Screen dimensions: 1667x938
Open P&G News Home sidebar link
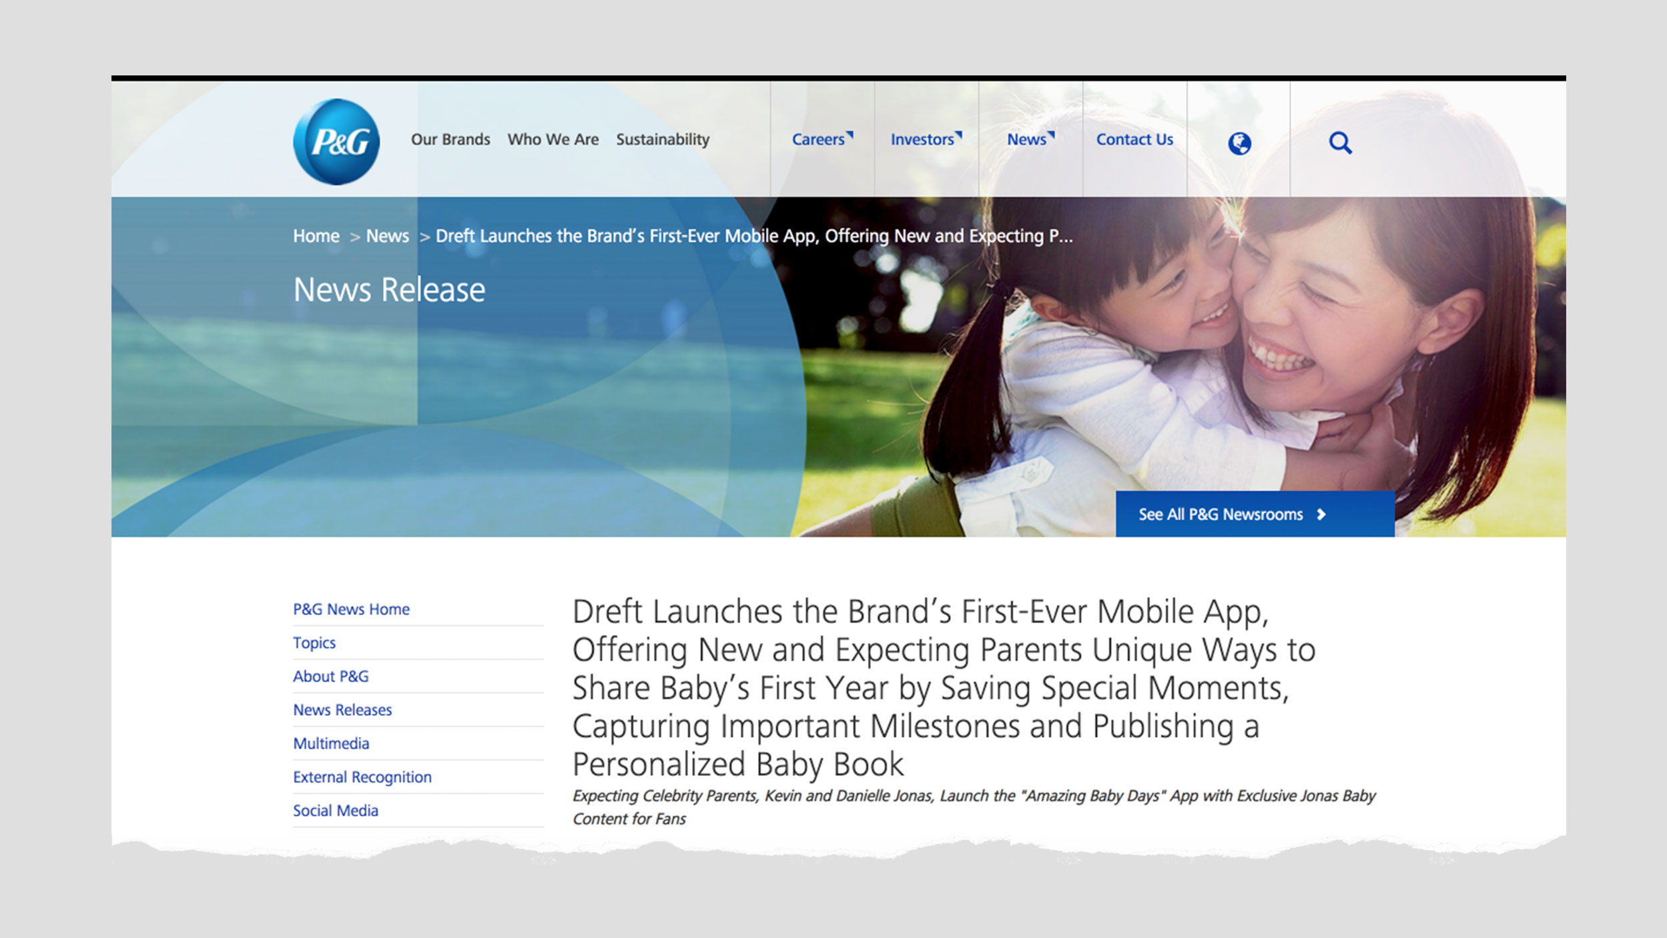point(351,609)
